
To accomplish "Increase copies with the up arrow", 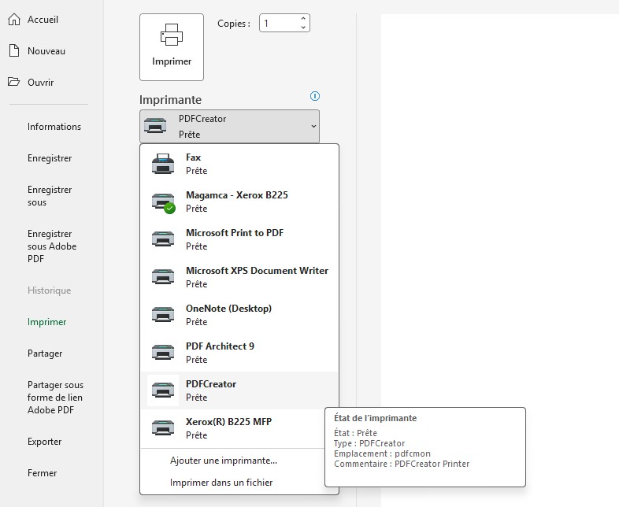I will tap(302, 19).
